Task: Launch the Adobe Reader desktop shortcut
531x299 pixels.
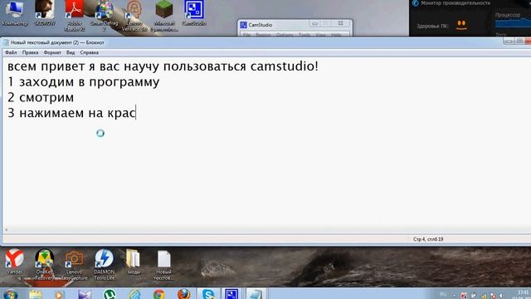Action: (x=74, y=16)
